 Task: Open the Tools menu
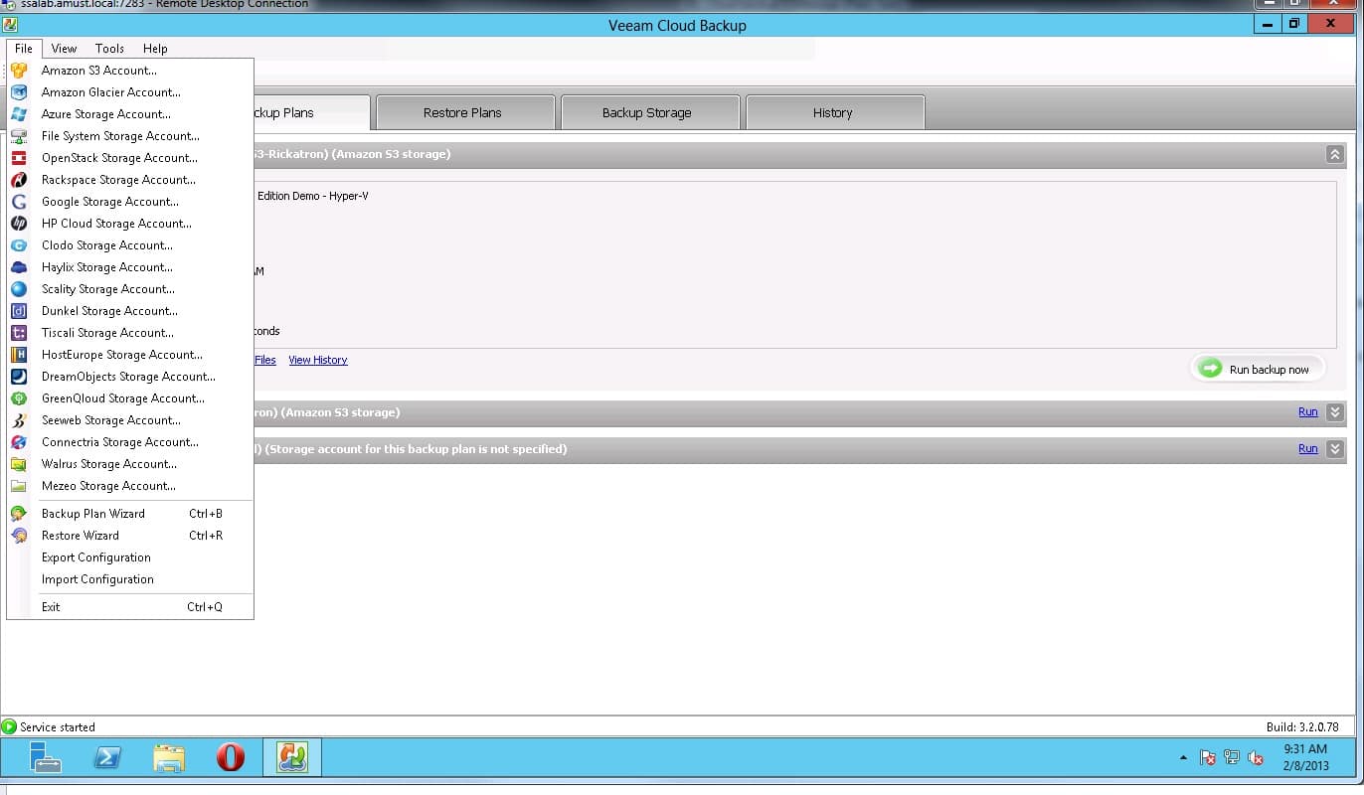click(109, 49)
